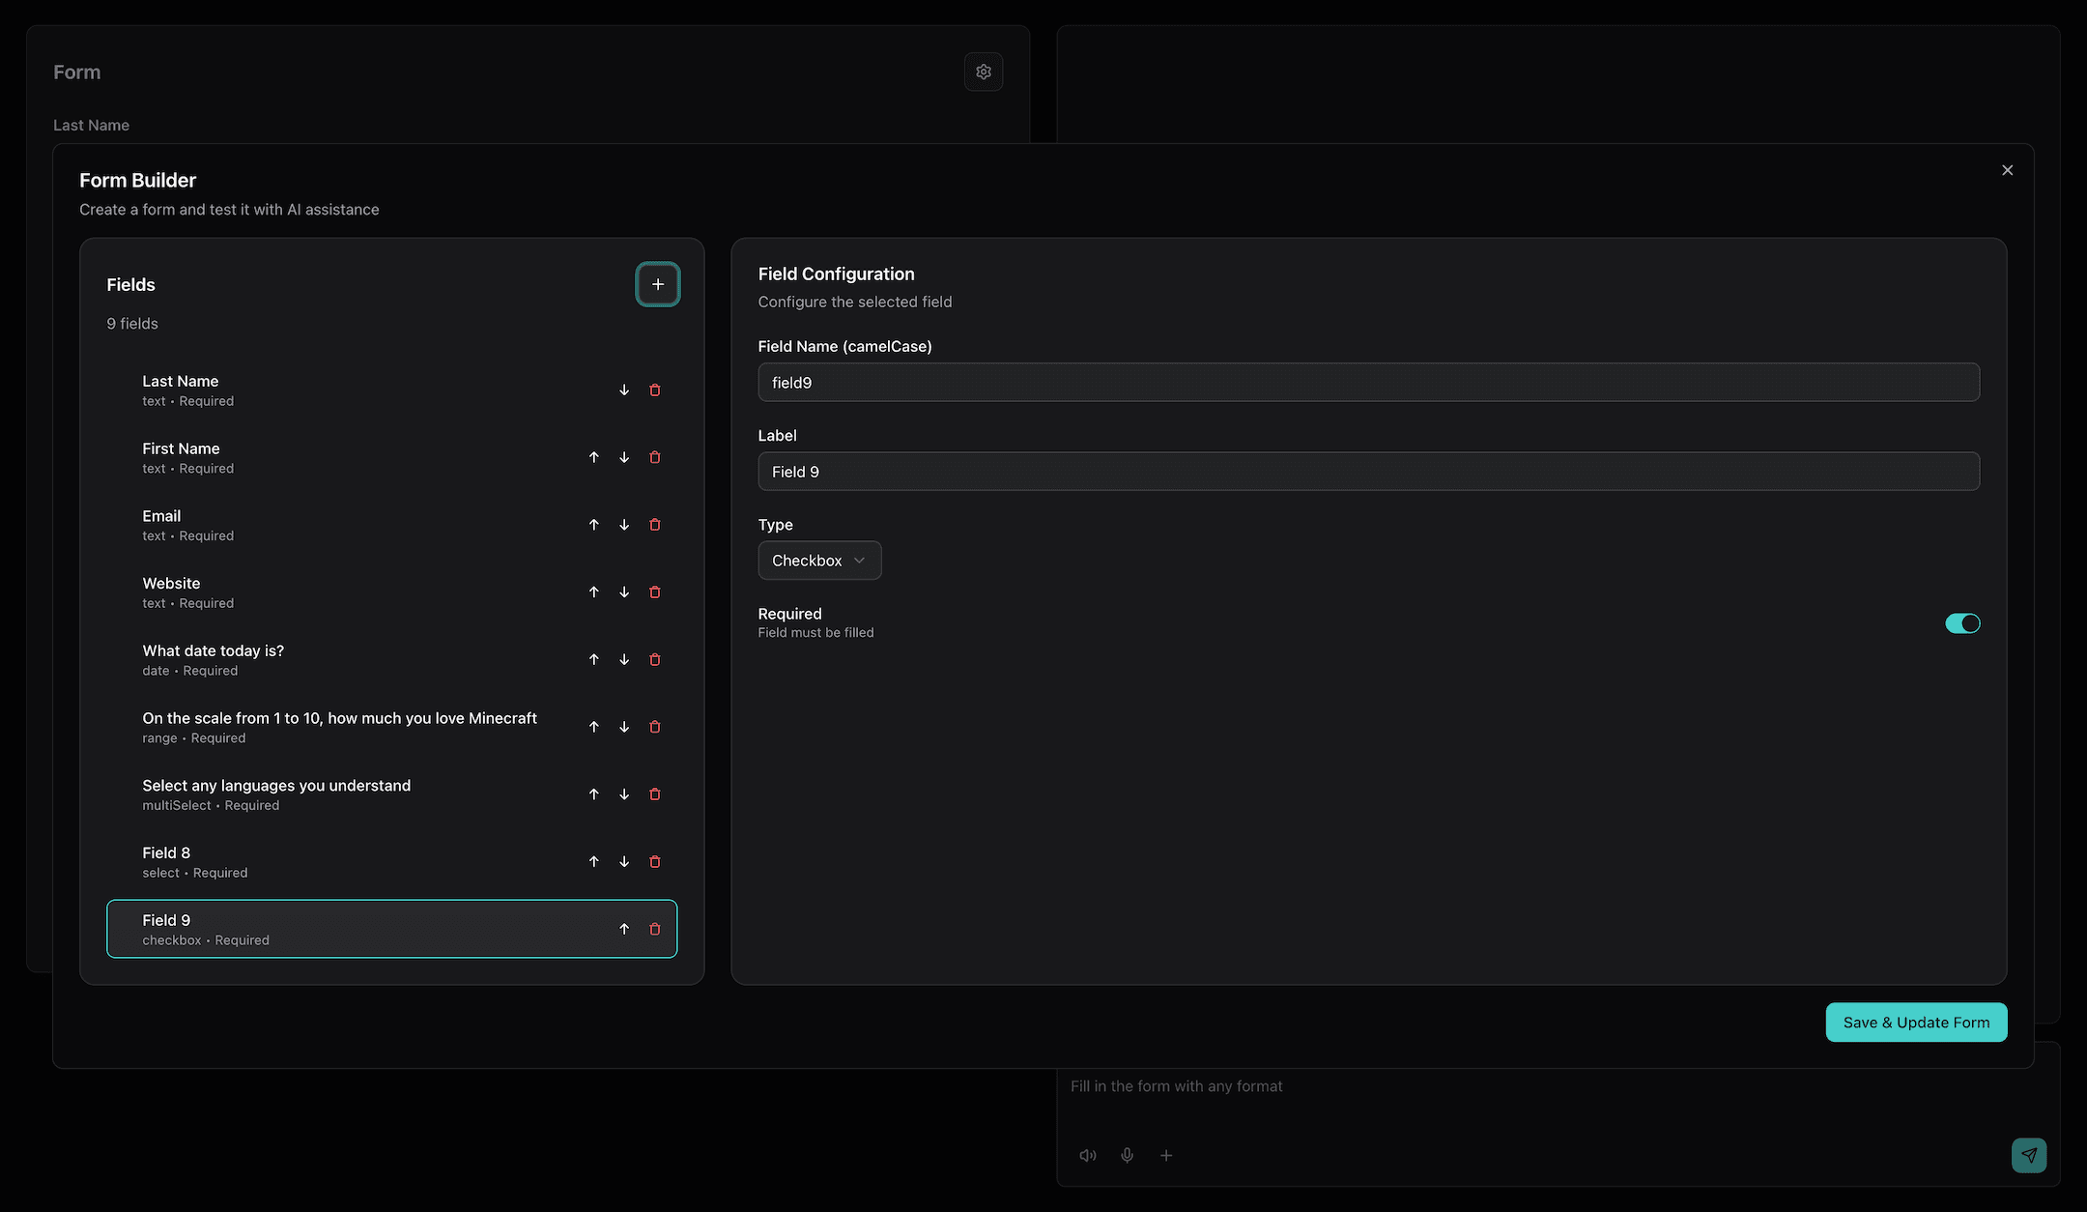This screenshot has width=2087, height=1212.
Task: Disable the Required toggle for Field 9
Action: click(1962, 623)
